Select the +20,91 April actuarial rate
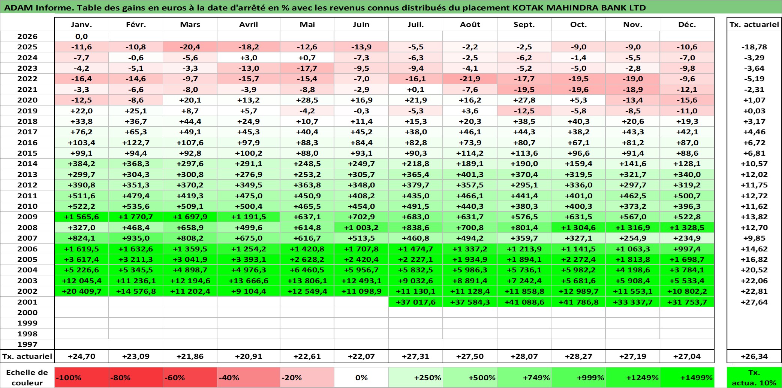 (249, 356)
